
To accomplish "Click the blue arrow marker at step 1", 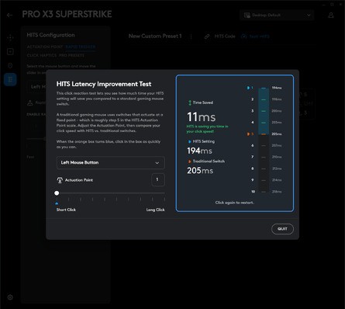I will click(x=248, y=88).
